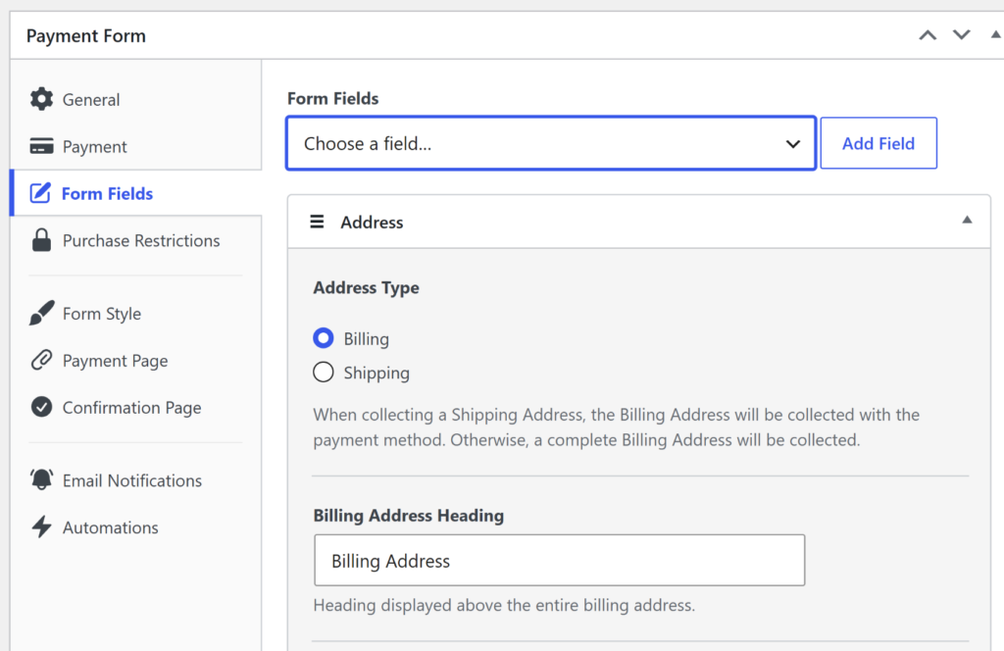Screen dimensions: 1004x651
Task: Open the General tab
Action: 135,100
